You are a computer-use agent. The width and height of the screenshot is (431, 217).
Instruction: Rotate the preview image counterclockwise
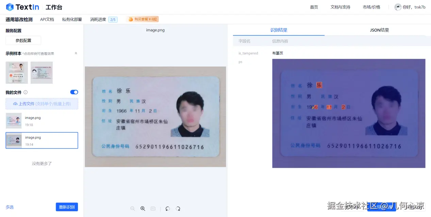pos(168,209)
